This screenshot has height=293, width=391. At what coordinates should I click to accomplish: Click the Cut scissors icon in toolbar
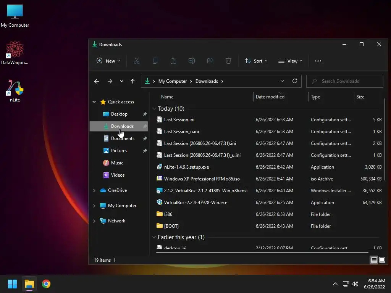point(137,61)
